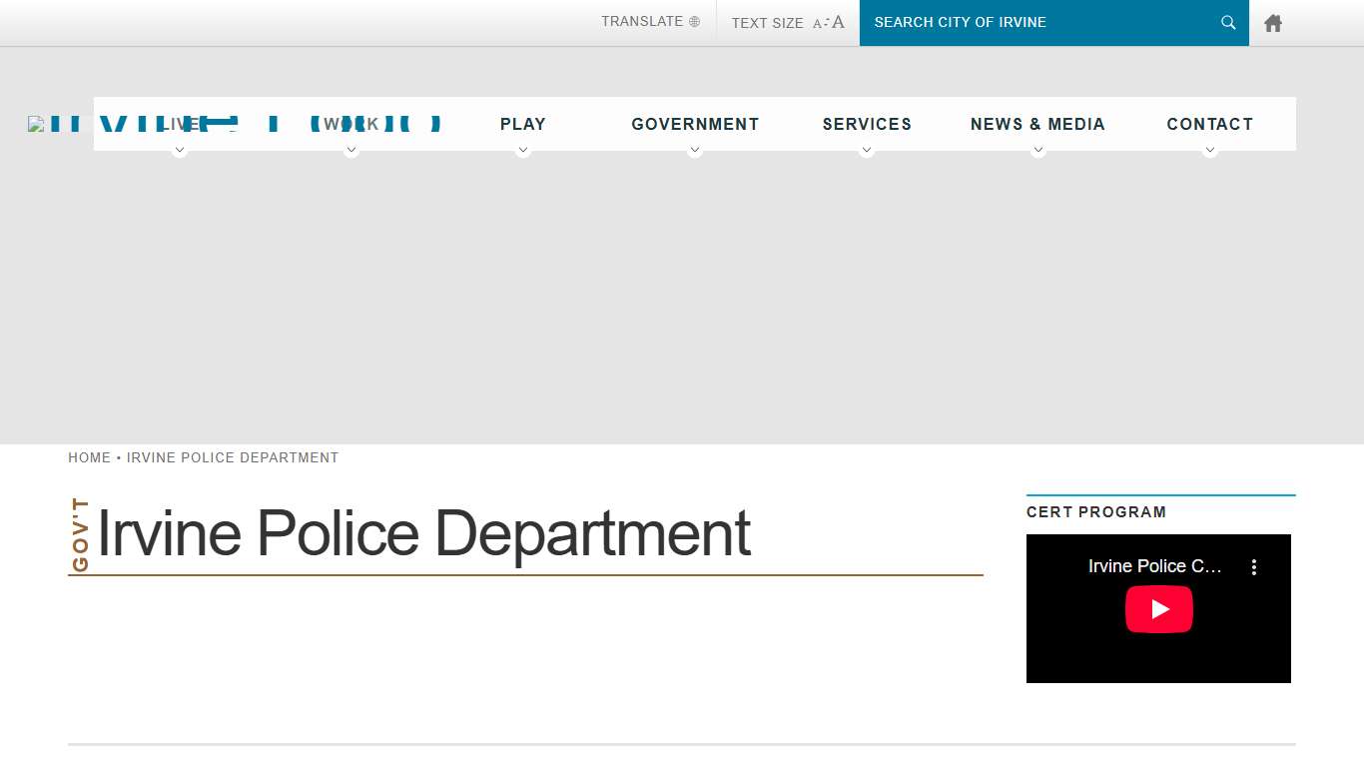Select the WORK menu item
Image resolution: width=1364 pixels, height=767 pixels.
(x=351, y=124)
